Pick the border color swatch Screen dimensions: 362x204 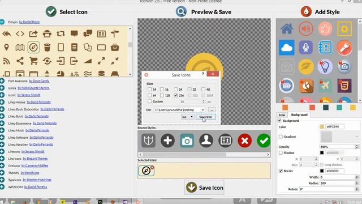click(x=322, y=171)
